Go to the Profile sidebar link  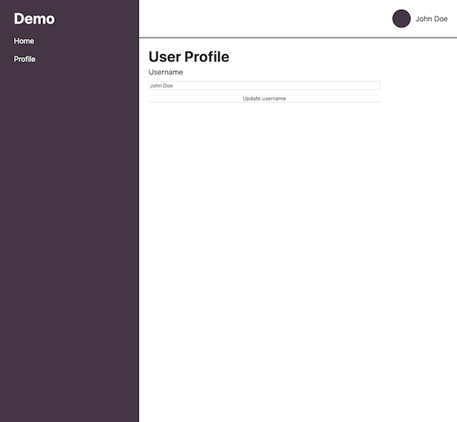[24, 59]
